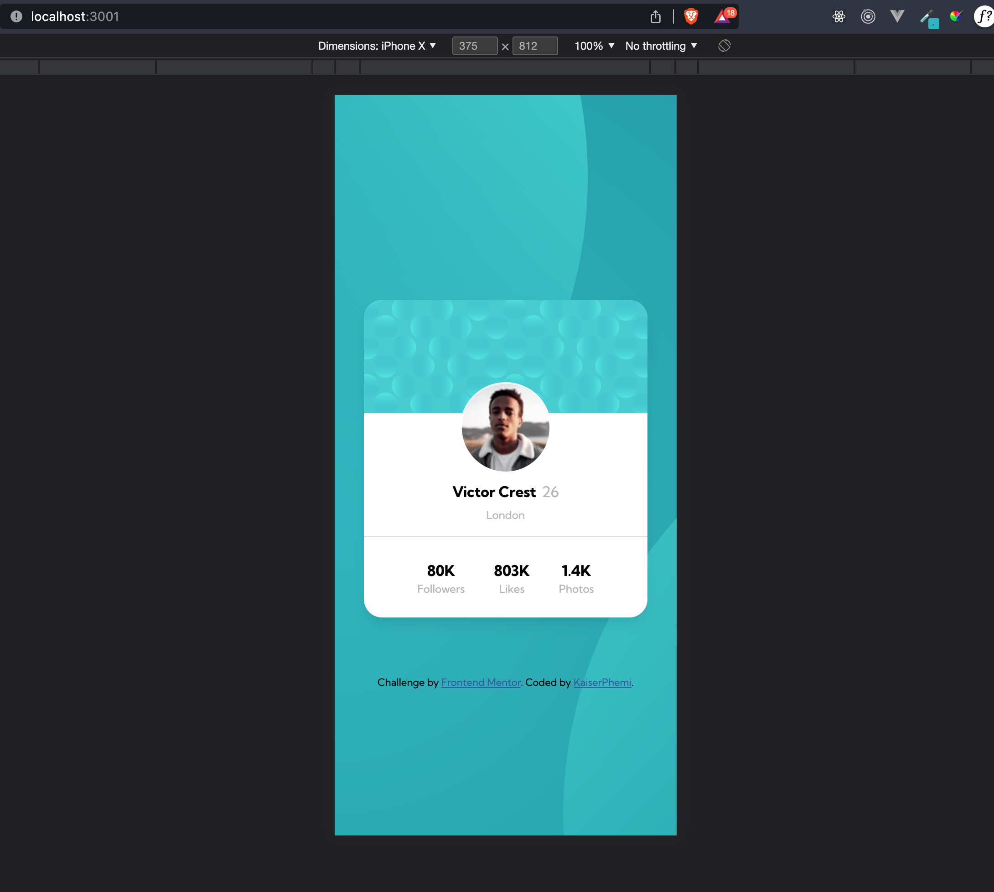Open the zoom level 100% dropdown
This screenshot has height=892, width=994.
594,46
